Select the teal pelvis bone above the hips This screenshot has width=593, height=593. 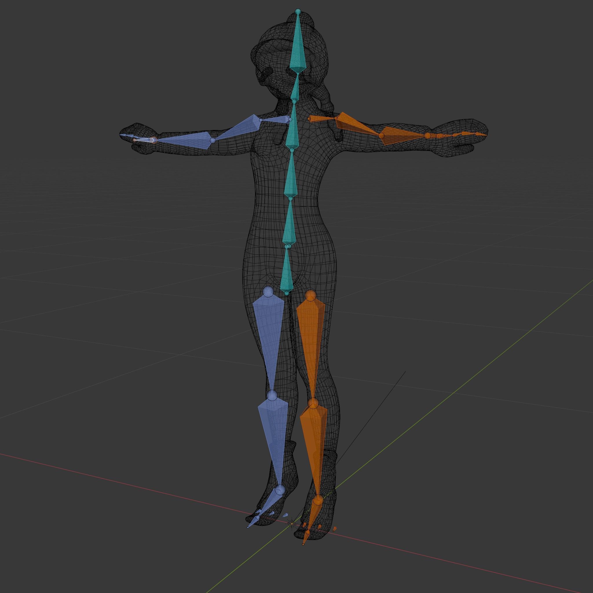(x=287, y=272)
